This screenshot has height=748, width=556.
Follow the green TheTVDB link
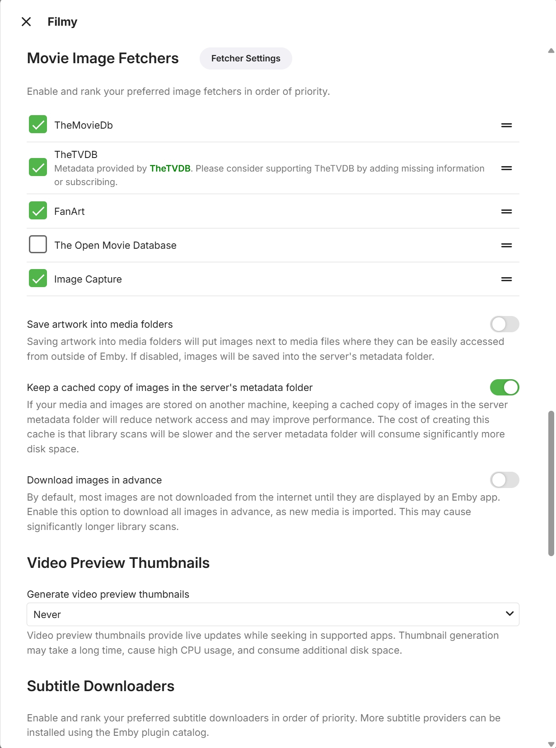click(x=170, y=168)
